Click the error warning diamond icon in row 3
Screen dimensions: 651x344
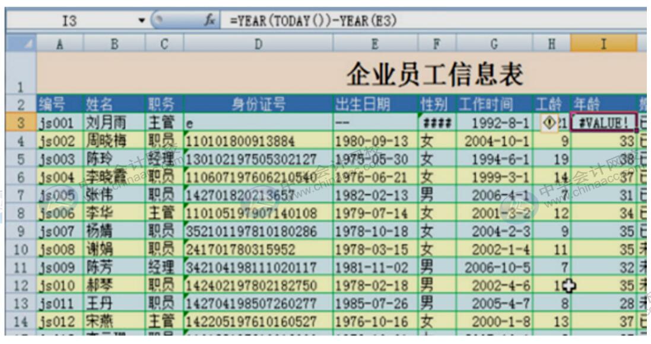[550, 123]
